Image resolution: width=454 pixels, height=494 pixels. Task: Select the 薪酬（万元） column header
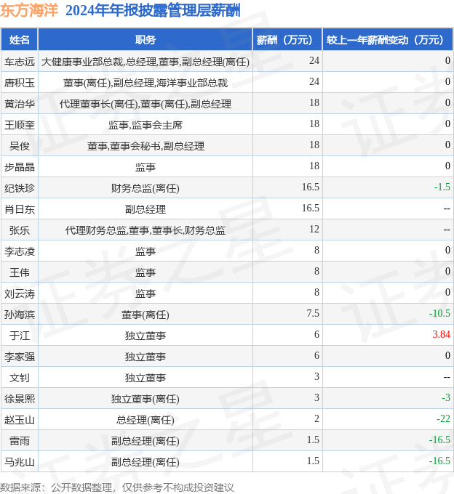coord(287,40)
